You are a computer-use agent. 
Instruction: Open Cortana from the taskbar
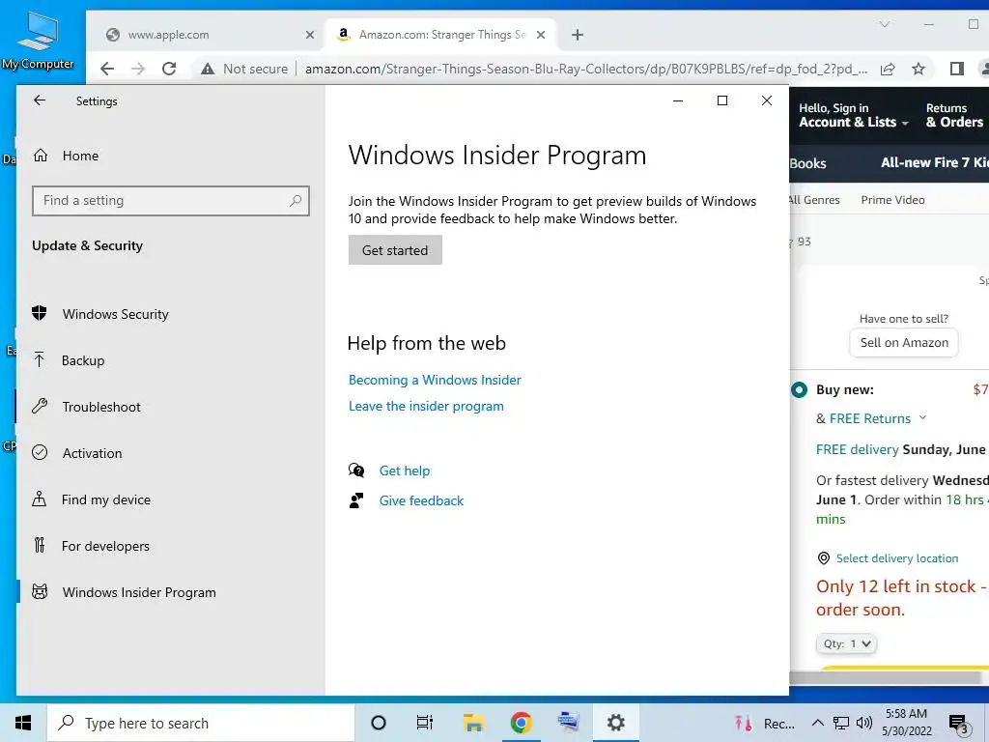(x=379, y=723)
